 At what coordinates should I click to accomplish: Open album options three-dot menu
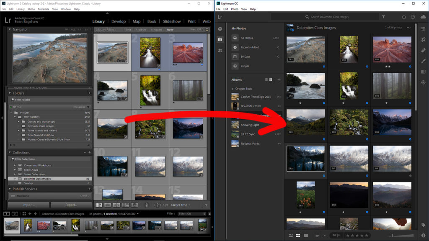(408, 28)
